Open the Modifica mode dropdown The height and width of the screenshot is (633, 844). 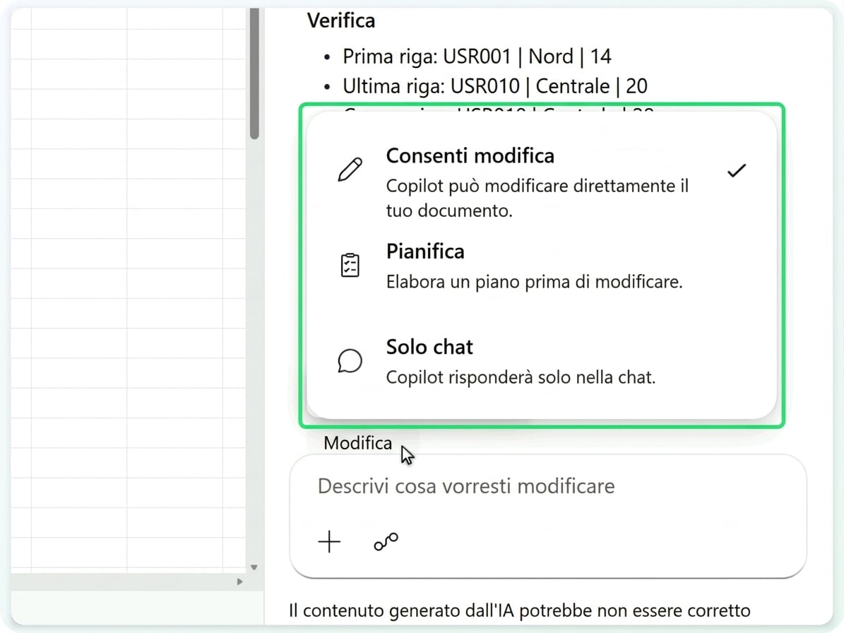point(358,443)
